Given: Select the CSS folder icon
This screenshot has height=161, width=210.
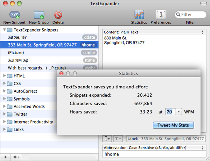Looking at the screenshot, I should [10, 83].
